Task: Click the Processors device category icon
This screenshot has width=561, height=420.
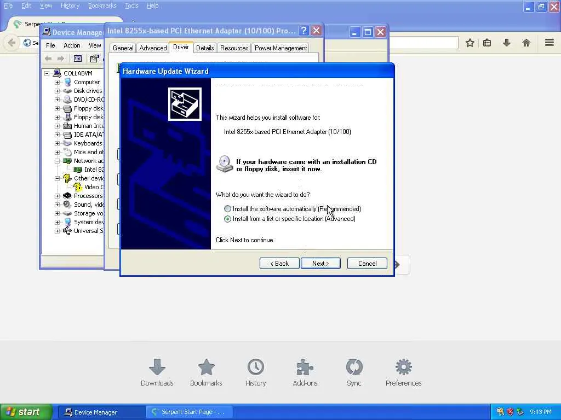Action: click(x=67, y=196)
